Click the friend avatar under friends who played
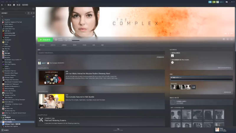Image resolution: width=236 pixels, height=133 pixels. pyautogui.click(x=172, y=56)
